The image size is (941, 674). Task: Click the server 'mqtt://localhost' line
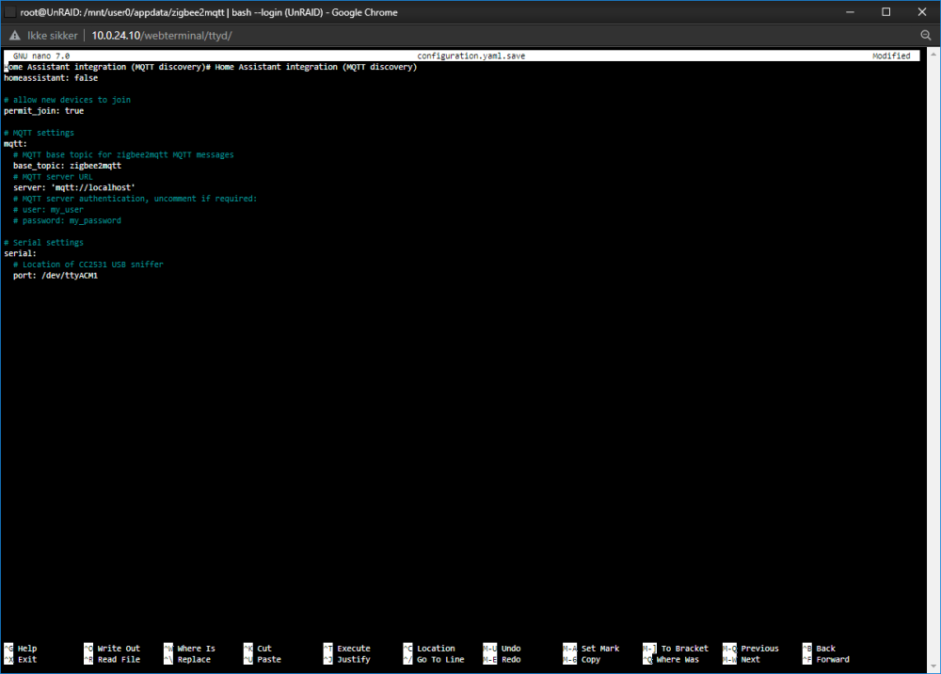point(73,187)
